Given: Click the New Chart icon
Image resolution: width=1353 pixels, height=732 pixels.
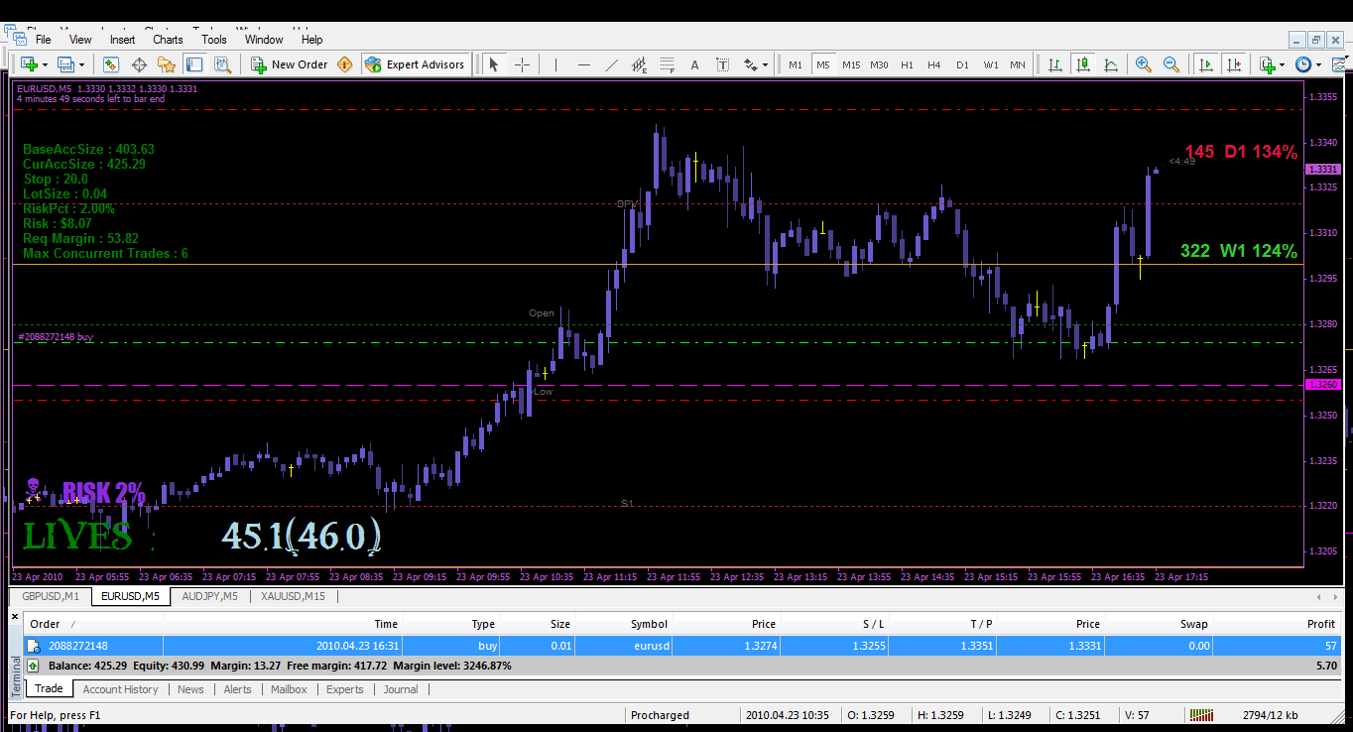Looking at the screenshot, I should coord(30,64).
